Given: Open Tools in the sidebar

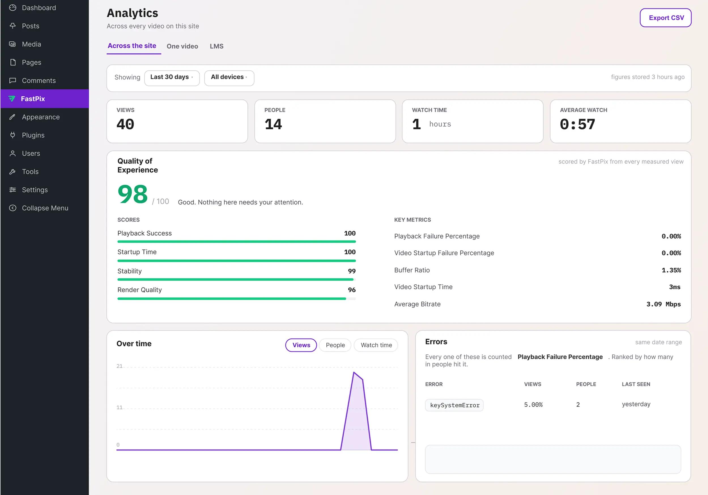Looking at the screenshot, I should pos(45,172).
